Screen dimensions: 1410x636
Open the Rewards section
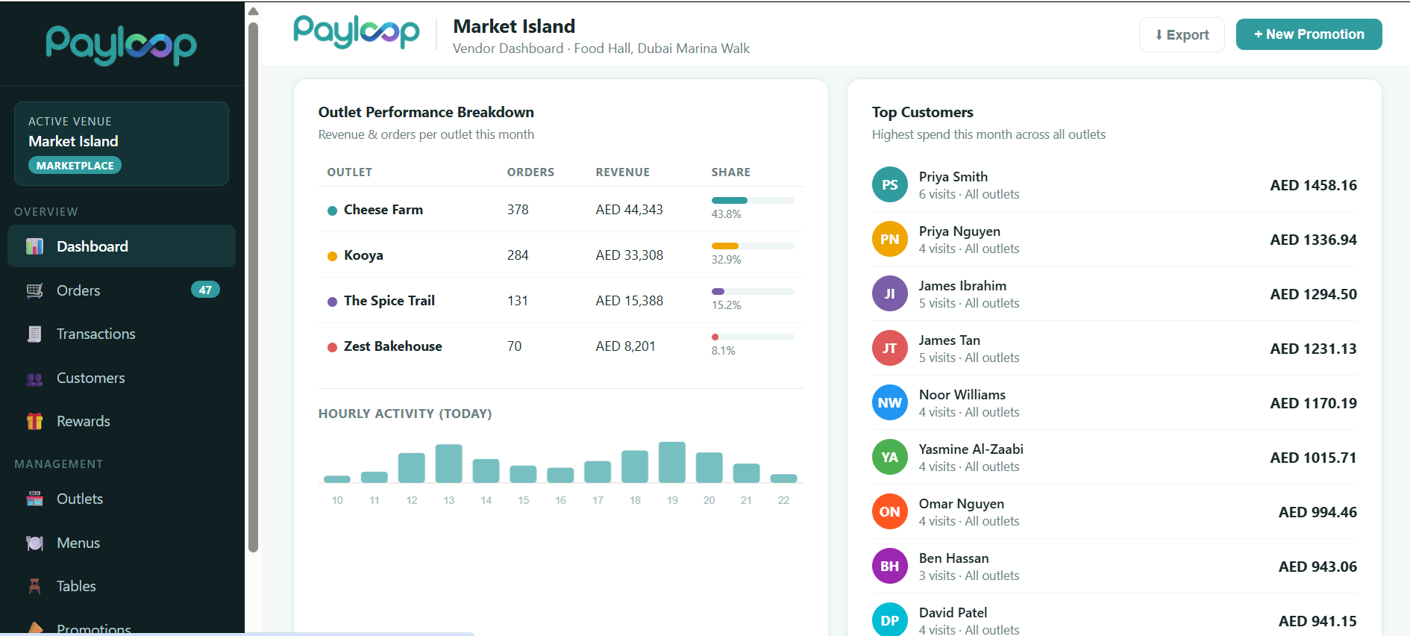(x=122, y=421)
